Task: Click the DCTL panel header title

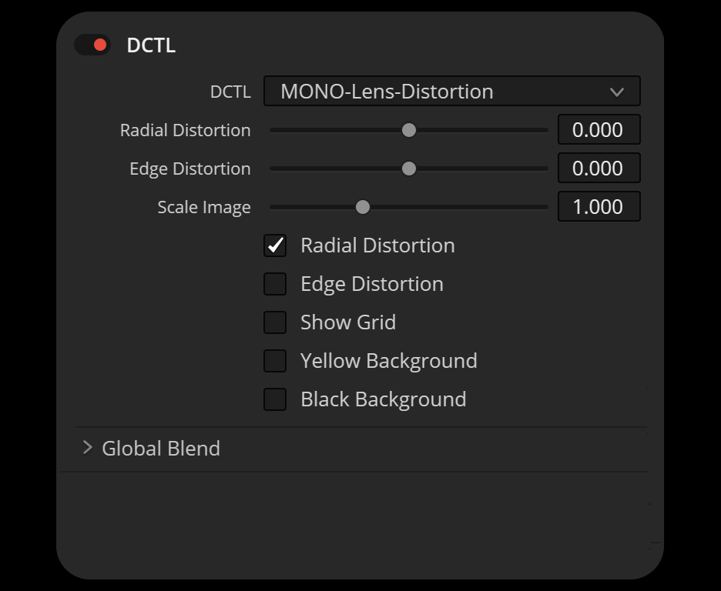Action: click(x=151, y=45)
